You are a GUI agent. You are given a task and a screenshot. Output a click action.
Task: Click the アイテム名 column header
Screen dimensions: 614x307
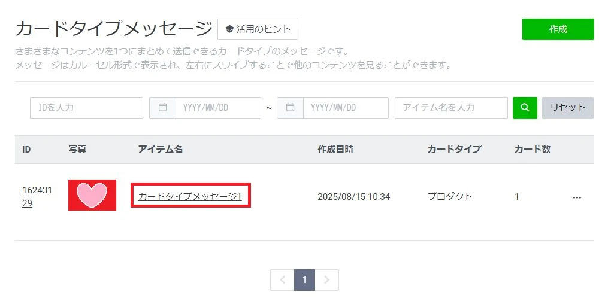[x=160, y=149]
